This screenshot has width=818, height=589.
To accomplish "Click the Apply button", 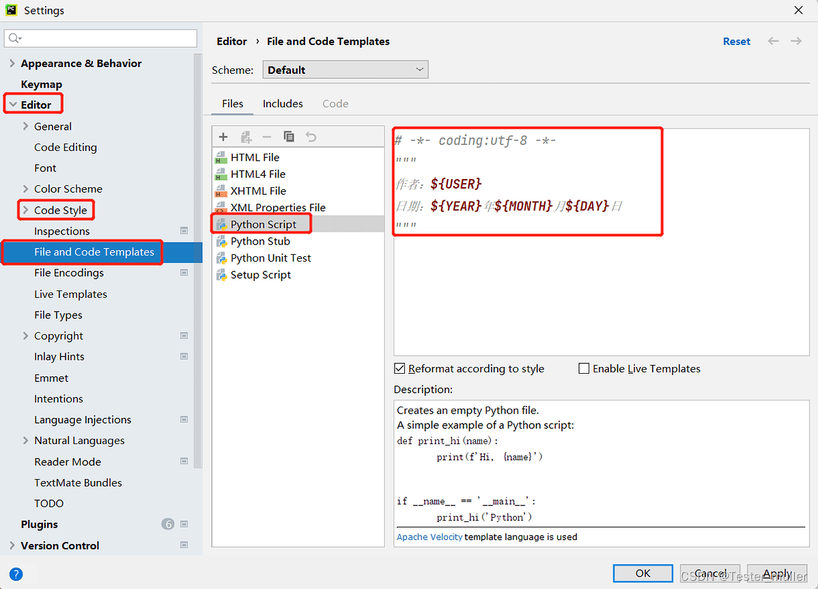I will pyautogui.click(x=777, y=573).
